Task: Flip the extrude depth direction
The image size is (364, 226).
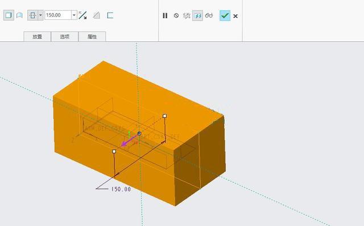Action: point(82,15)
